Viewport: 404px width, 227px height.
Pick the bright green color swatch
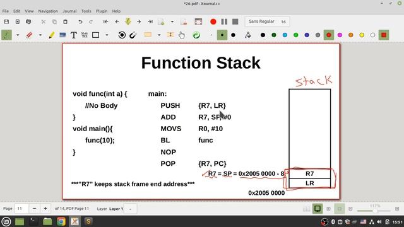(x=296, y=35)
